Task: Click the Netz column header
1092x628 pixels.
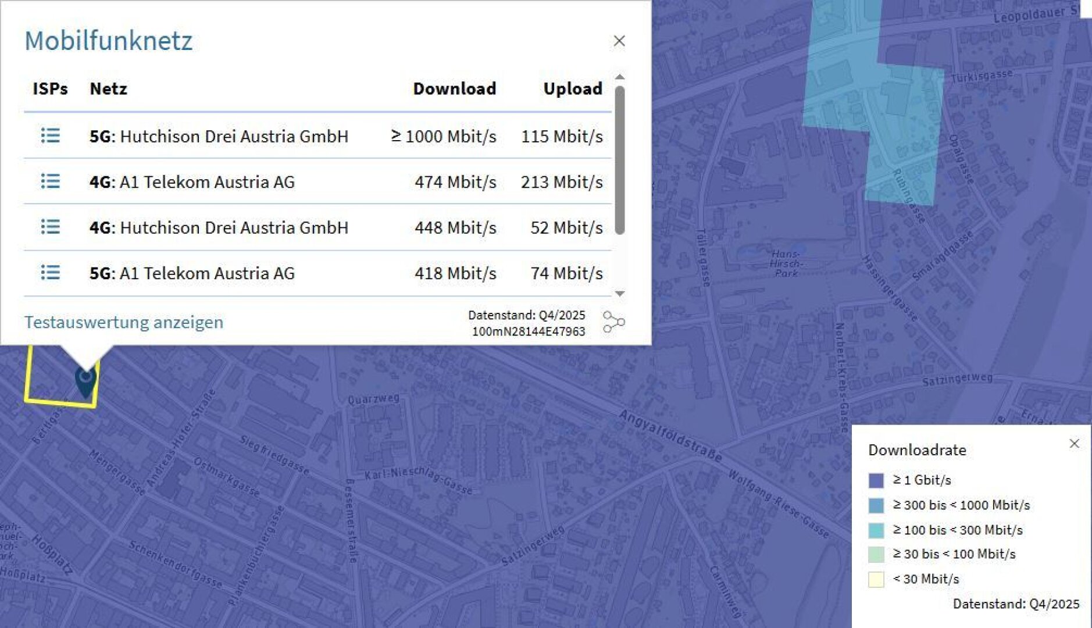Action: 108,88
